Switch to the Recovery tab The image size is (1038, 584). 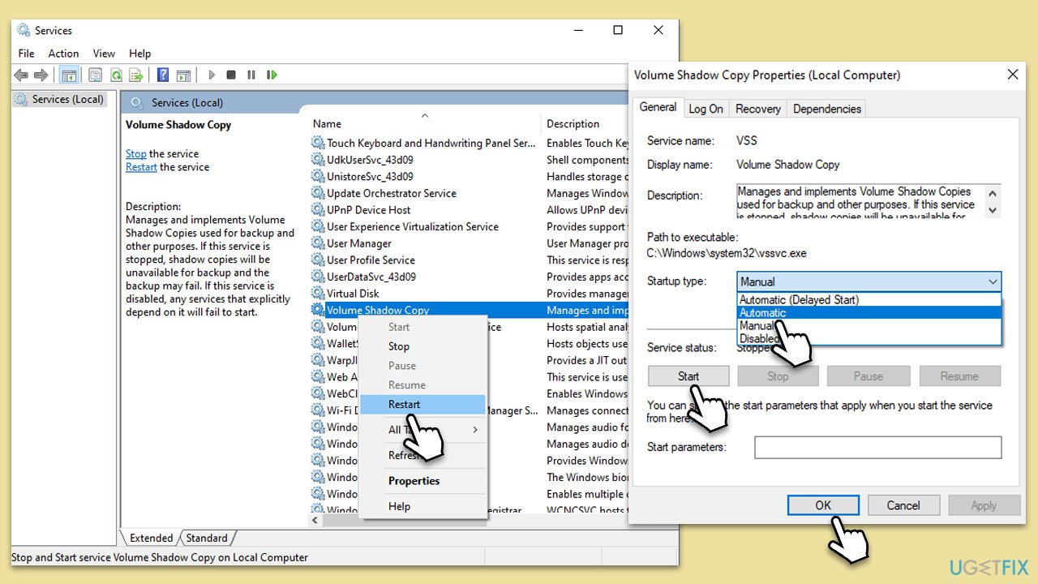(x=757, y=109)
